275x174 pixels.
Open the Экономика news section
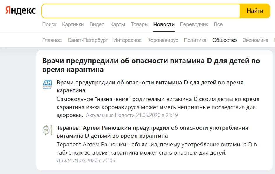click(x=255, y=40)
